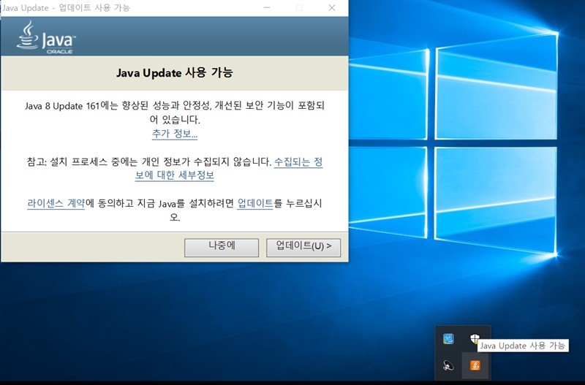Click the Java Update window title text
The height and width of the screenshot is (385, 585).
pos(66,8)
